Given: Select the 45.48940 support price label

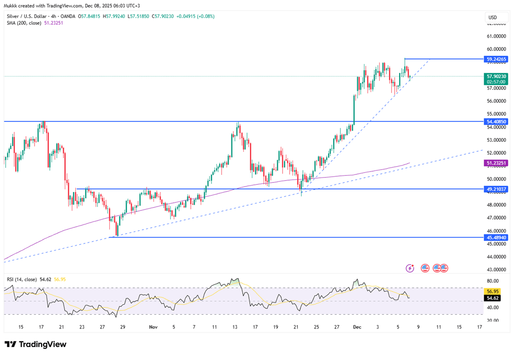Looking at the screenshot, I should (x=496, y=237).
